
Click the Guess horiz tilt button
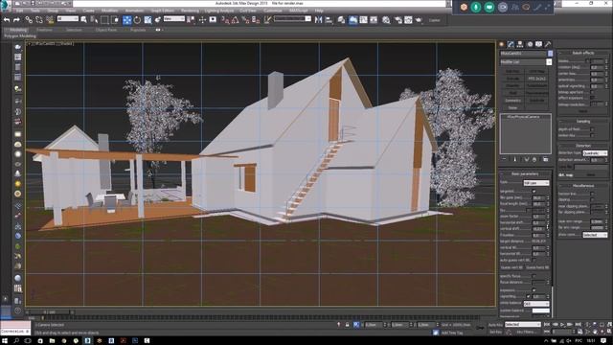pos(537,267)
